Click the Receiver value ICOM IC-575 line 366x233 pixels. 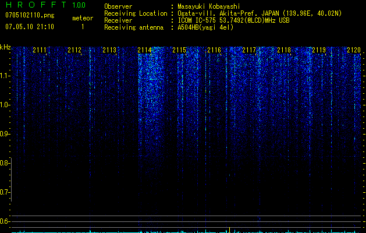[x=233, y=20]
